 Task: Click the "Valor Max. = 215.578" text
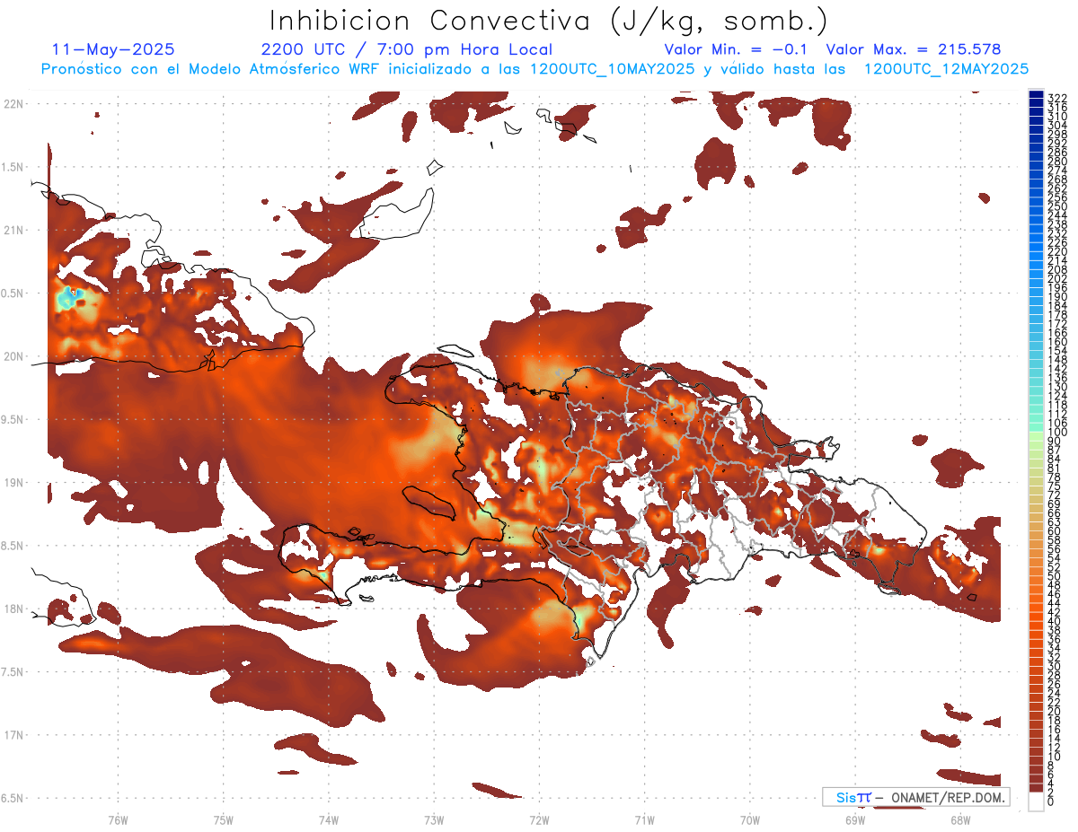(x=914, y=49)
